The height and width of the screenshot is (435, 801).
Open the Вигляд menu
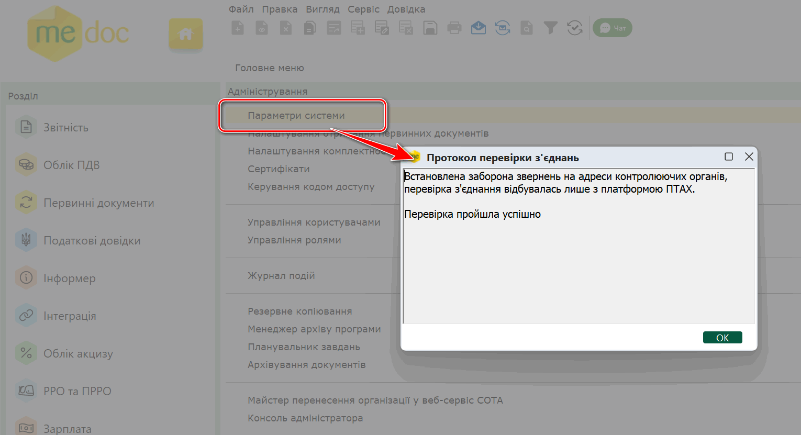pyautogui.click(x=322, y=9)
